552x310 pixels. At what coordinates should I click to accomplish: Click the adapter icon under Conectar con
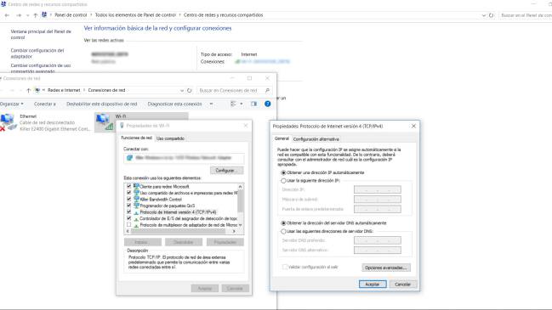tap(130, 158)
